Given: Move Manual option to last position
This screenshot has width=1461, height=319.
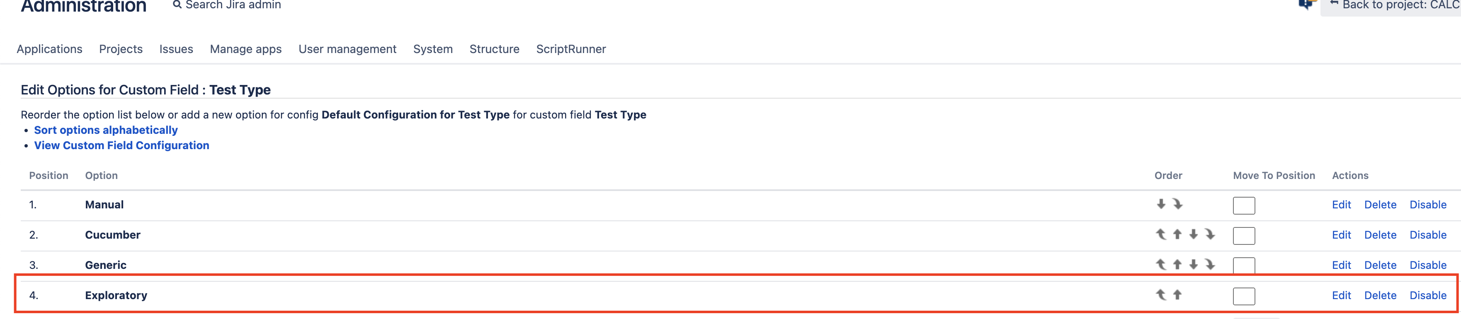Looking at the screenshot, I should (1177, 204).
